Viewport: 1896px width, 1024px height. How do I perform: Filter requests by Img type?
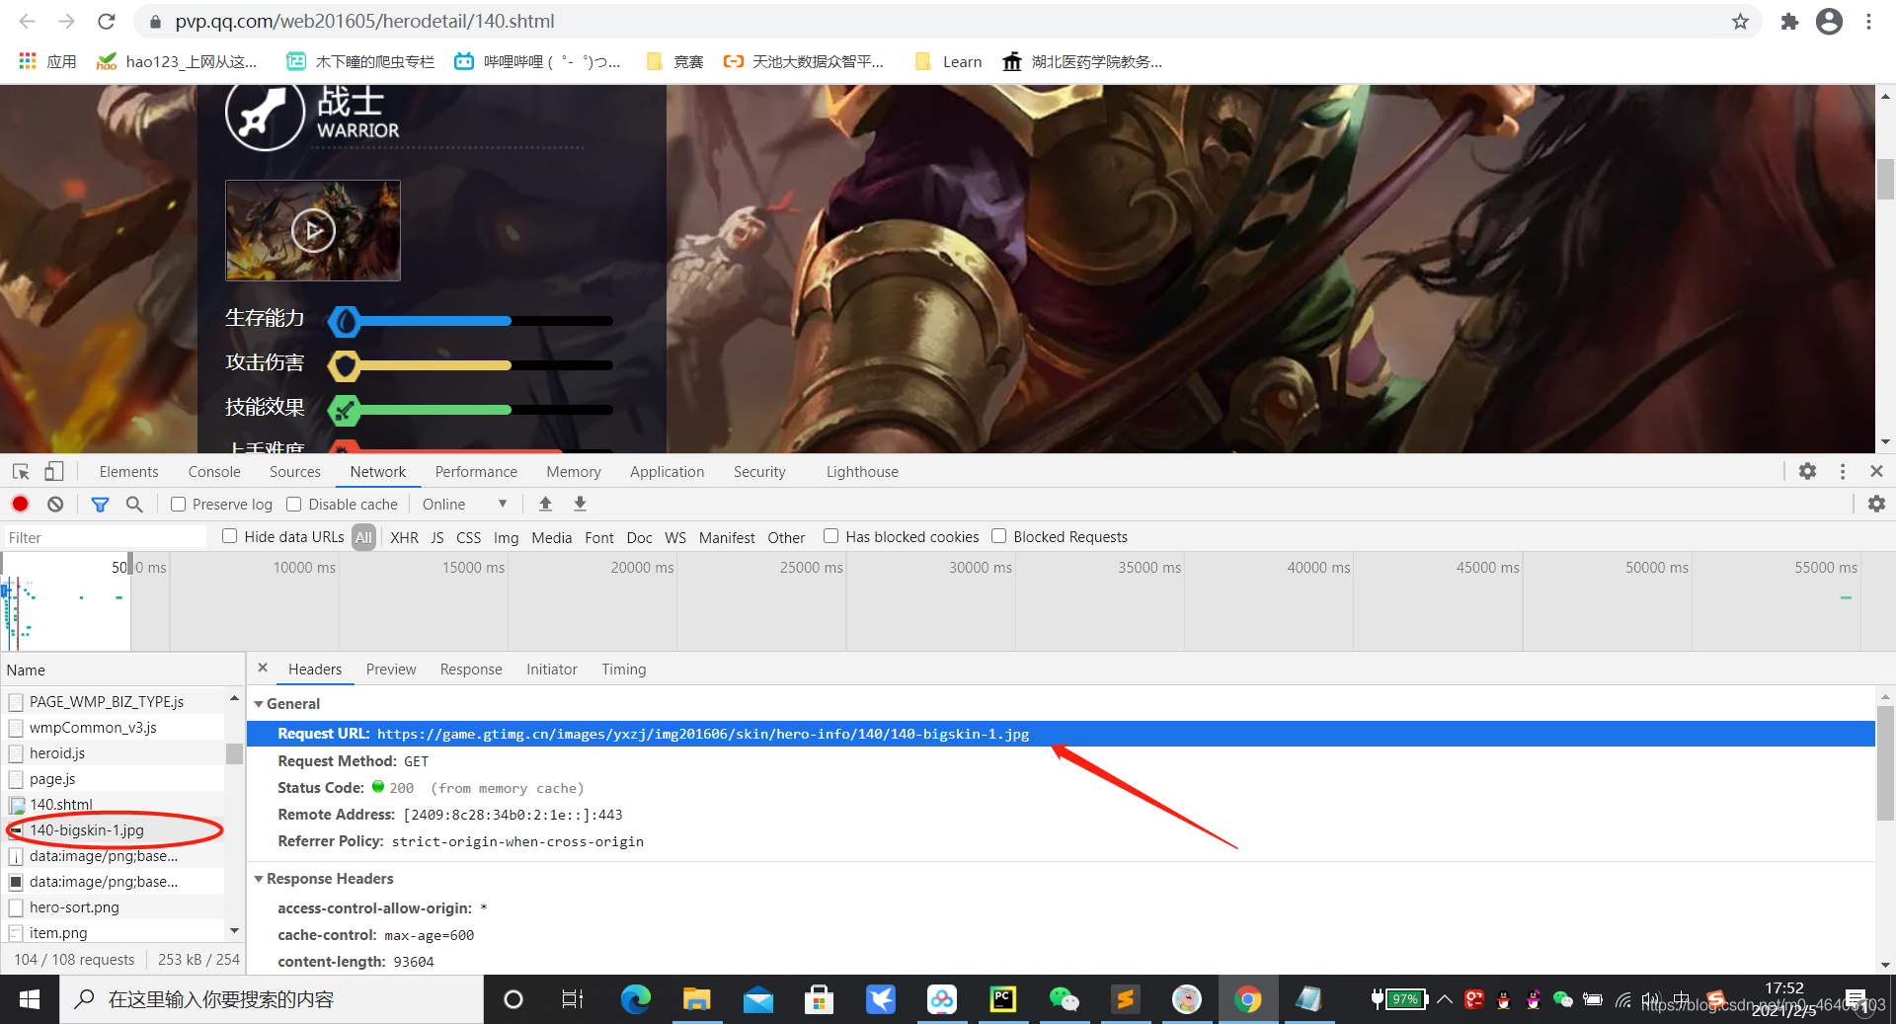507,537
